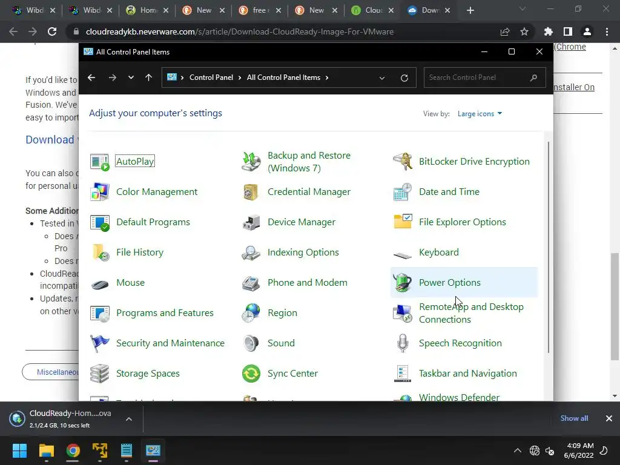The width and height of the screenshot is (620, 465).
Task: Open the Credential Manager icon
Action: (x=251, y=192)
